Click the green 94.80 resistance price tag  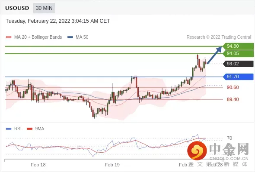pyautogui.click(x=238, y=46)
